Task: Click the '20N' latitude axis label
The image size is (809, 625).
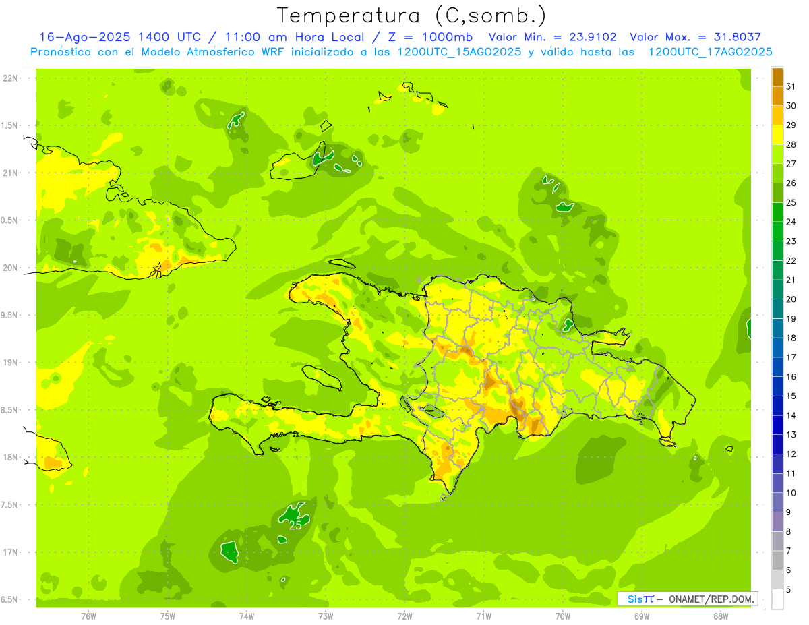Action: 10,268
